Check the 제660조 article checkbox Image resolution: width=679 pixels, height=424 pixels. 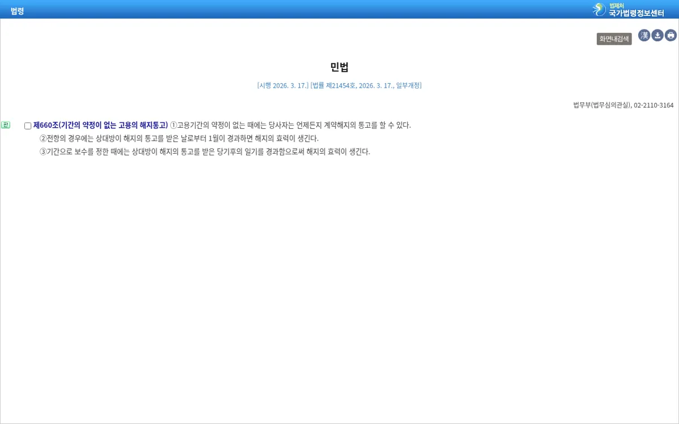pyautogui.click(x=28, y=126)
